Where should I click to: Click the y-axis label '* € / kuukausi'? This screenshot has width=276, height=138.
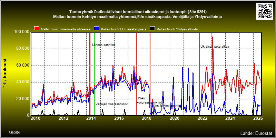(x=4, y=73)
